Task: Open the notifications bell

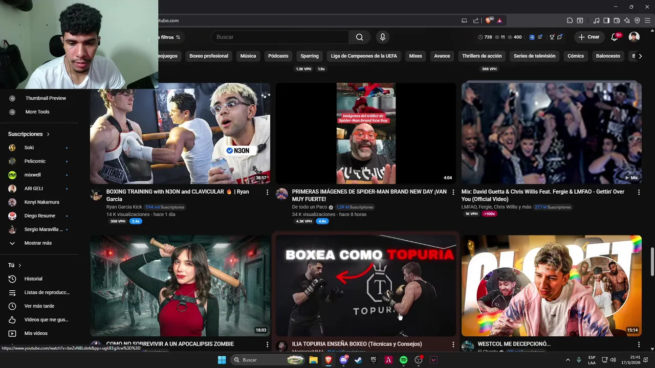Action: [x=615, y=37]
